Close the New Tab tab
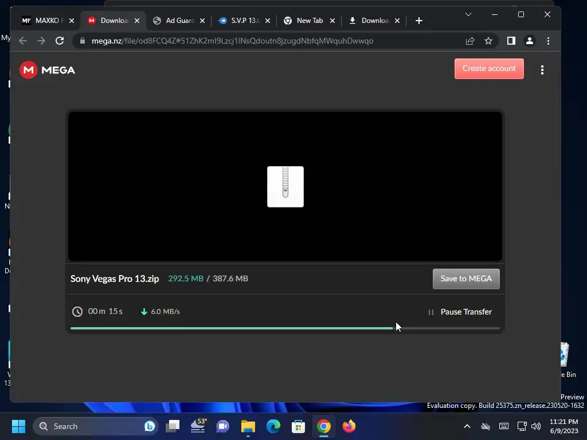Screen dimensions: 587x440 pos(332,21)
